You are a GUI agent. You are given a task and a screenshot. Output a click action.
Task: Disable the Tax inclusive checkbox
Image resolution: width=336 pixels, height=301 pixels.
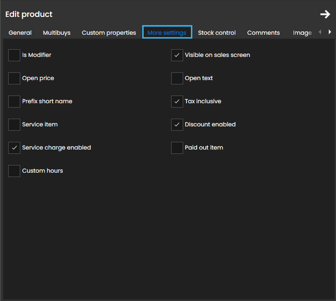tap(177, 101)
